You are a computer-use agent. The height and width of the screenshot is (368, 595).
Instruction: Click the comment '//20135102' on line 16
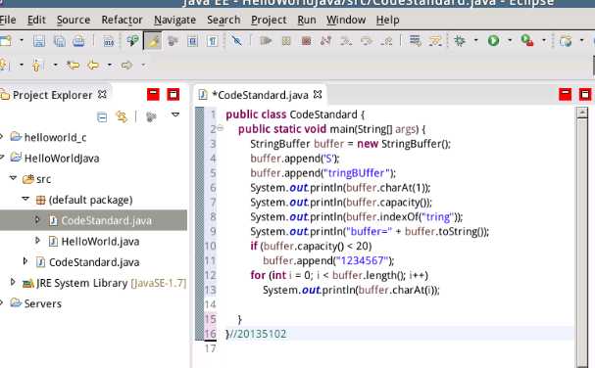(x=258, y=334)
